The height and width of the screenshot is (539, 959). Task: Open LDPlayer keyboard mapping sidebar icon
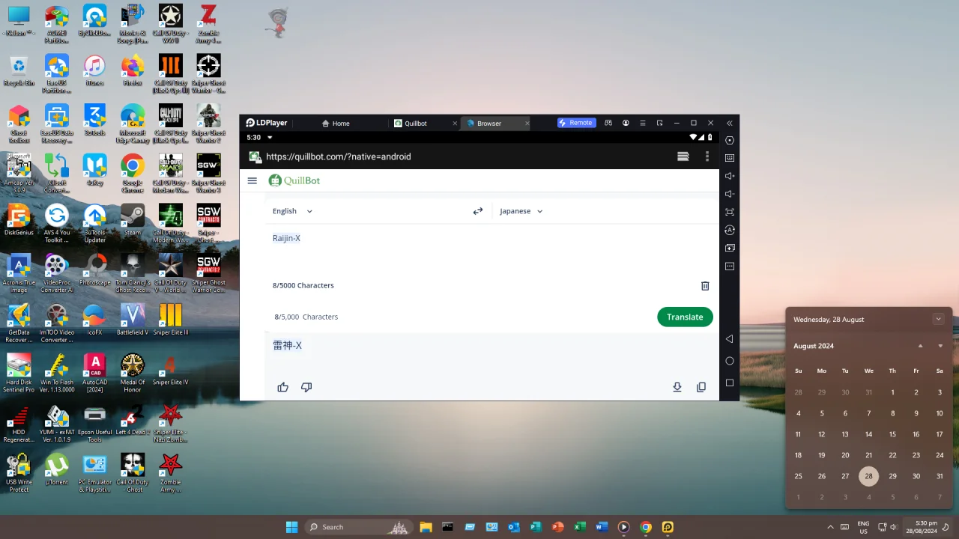(730, 158)
